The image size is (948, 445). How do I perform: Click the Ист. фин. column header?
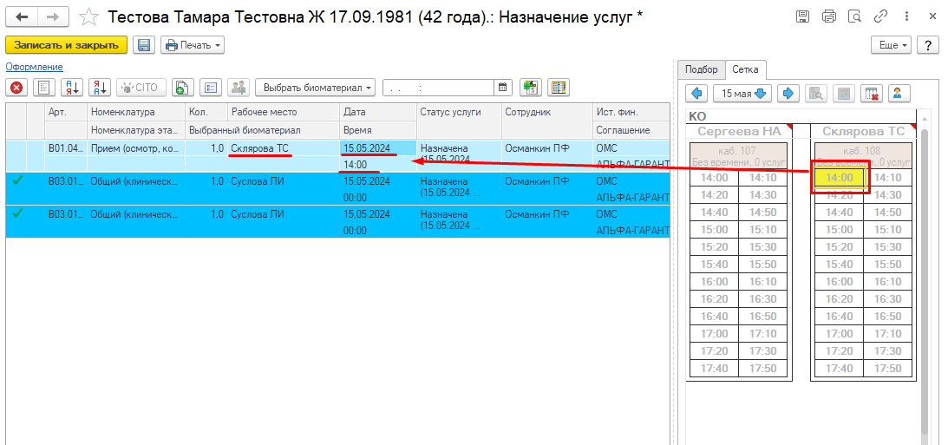click(631, 112)
